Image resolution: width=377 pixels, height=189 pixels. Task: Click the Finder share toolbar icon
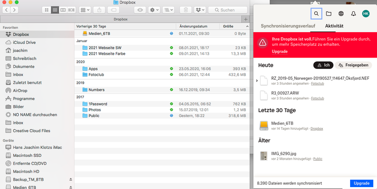point(100,10)
